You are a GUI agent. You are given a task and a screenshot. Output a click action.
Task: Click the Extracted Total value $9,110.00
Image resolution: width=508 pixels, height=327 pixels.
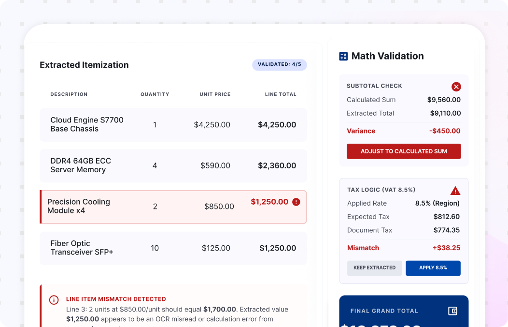[446, 114]
